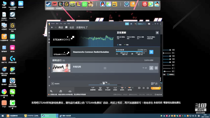The image size is (210, 118).
Task: Select the second tab under the dock
Action: click(x=59, y=8)
